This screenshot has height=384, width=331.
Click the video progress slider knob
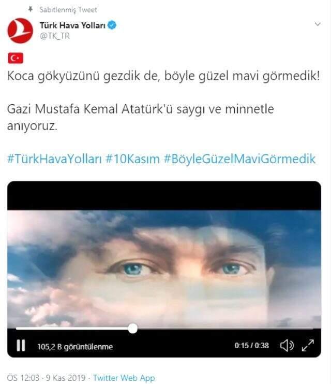(x=133, y=329)
